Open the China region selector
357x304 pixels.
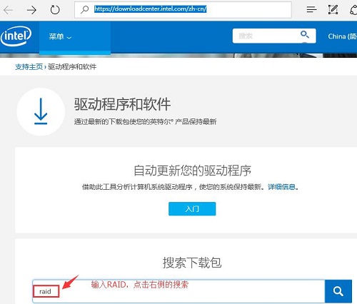coord(342,36)
